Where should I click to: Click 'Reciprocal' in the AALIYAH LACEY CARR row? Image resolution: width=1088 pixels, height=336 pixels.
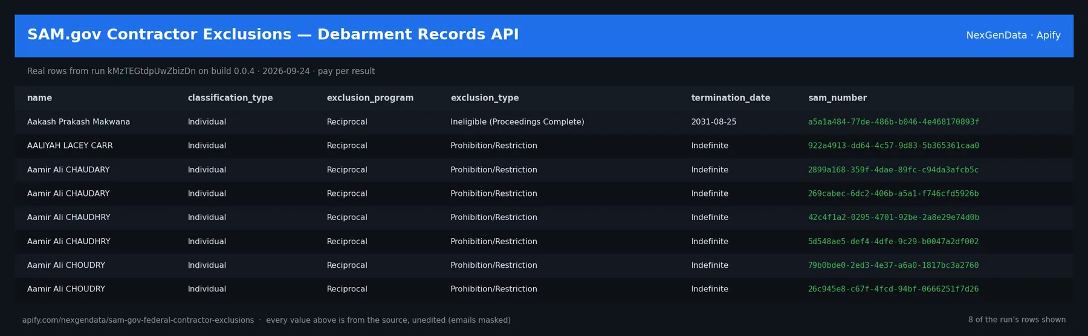(x=347, y=146)
